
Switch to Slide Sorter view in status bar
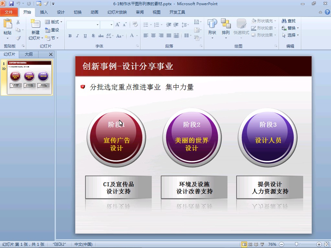click(x=250, y=244)
